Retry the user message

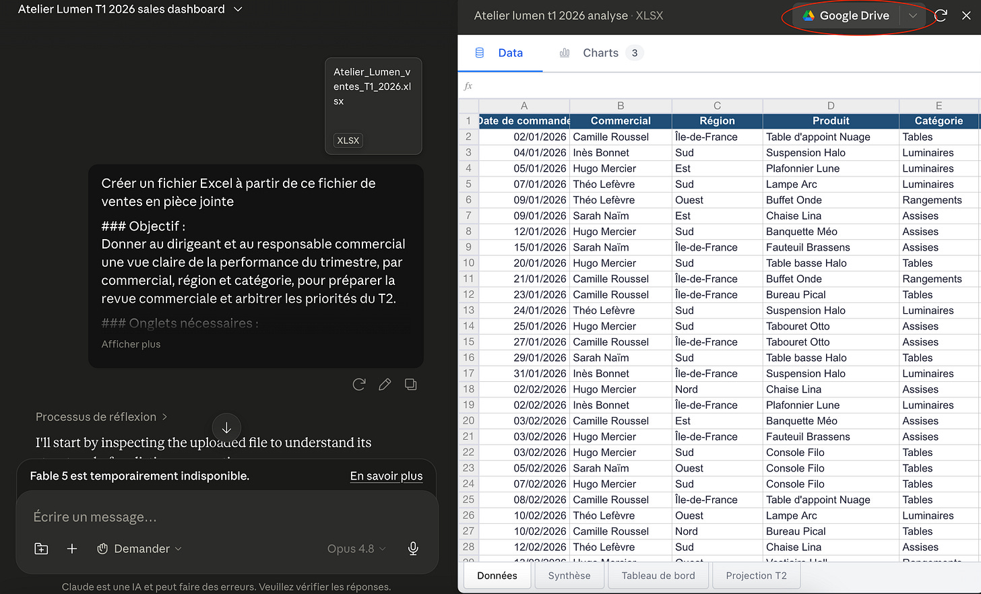point(359,385)
